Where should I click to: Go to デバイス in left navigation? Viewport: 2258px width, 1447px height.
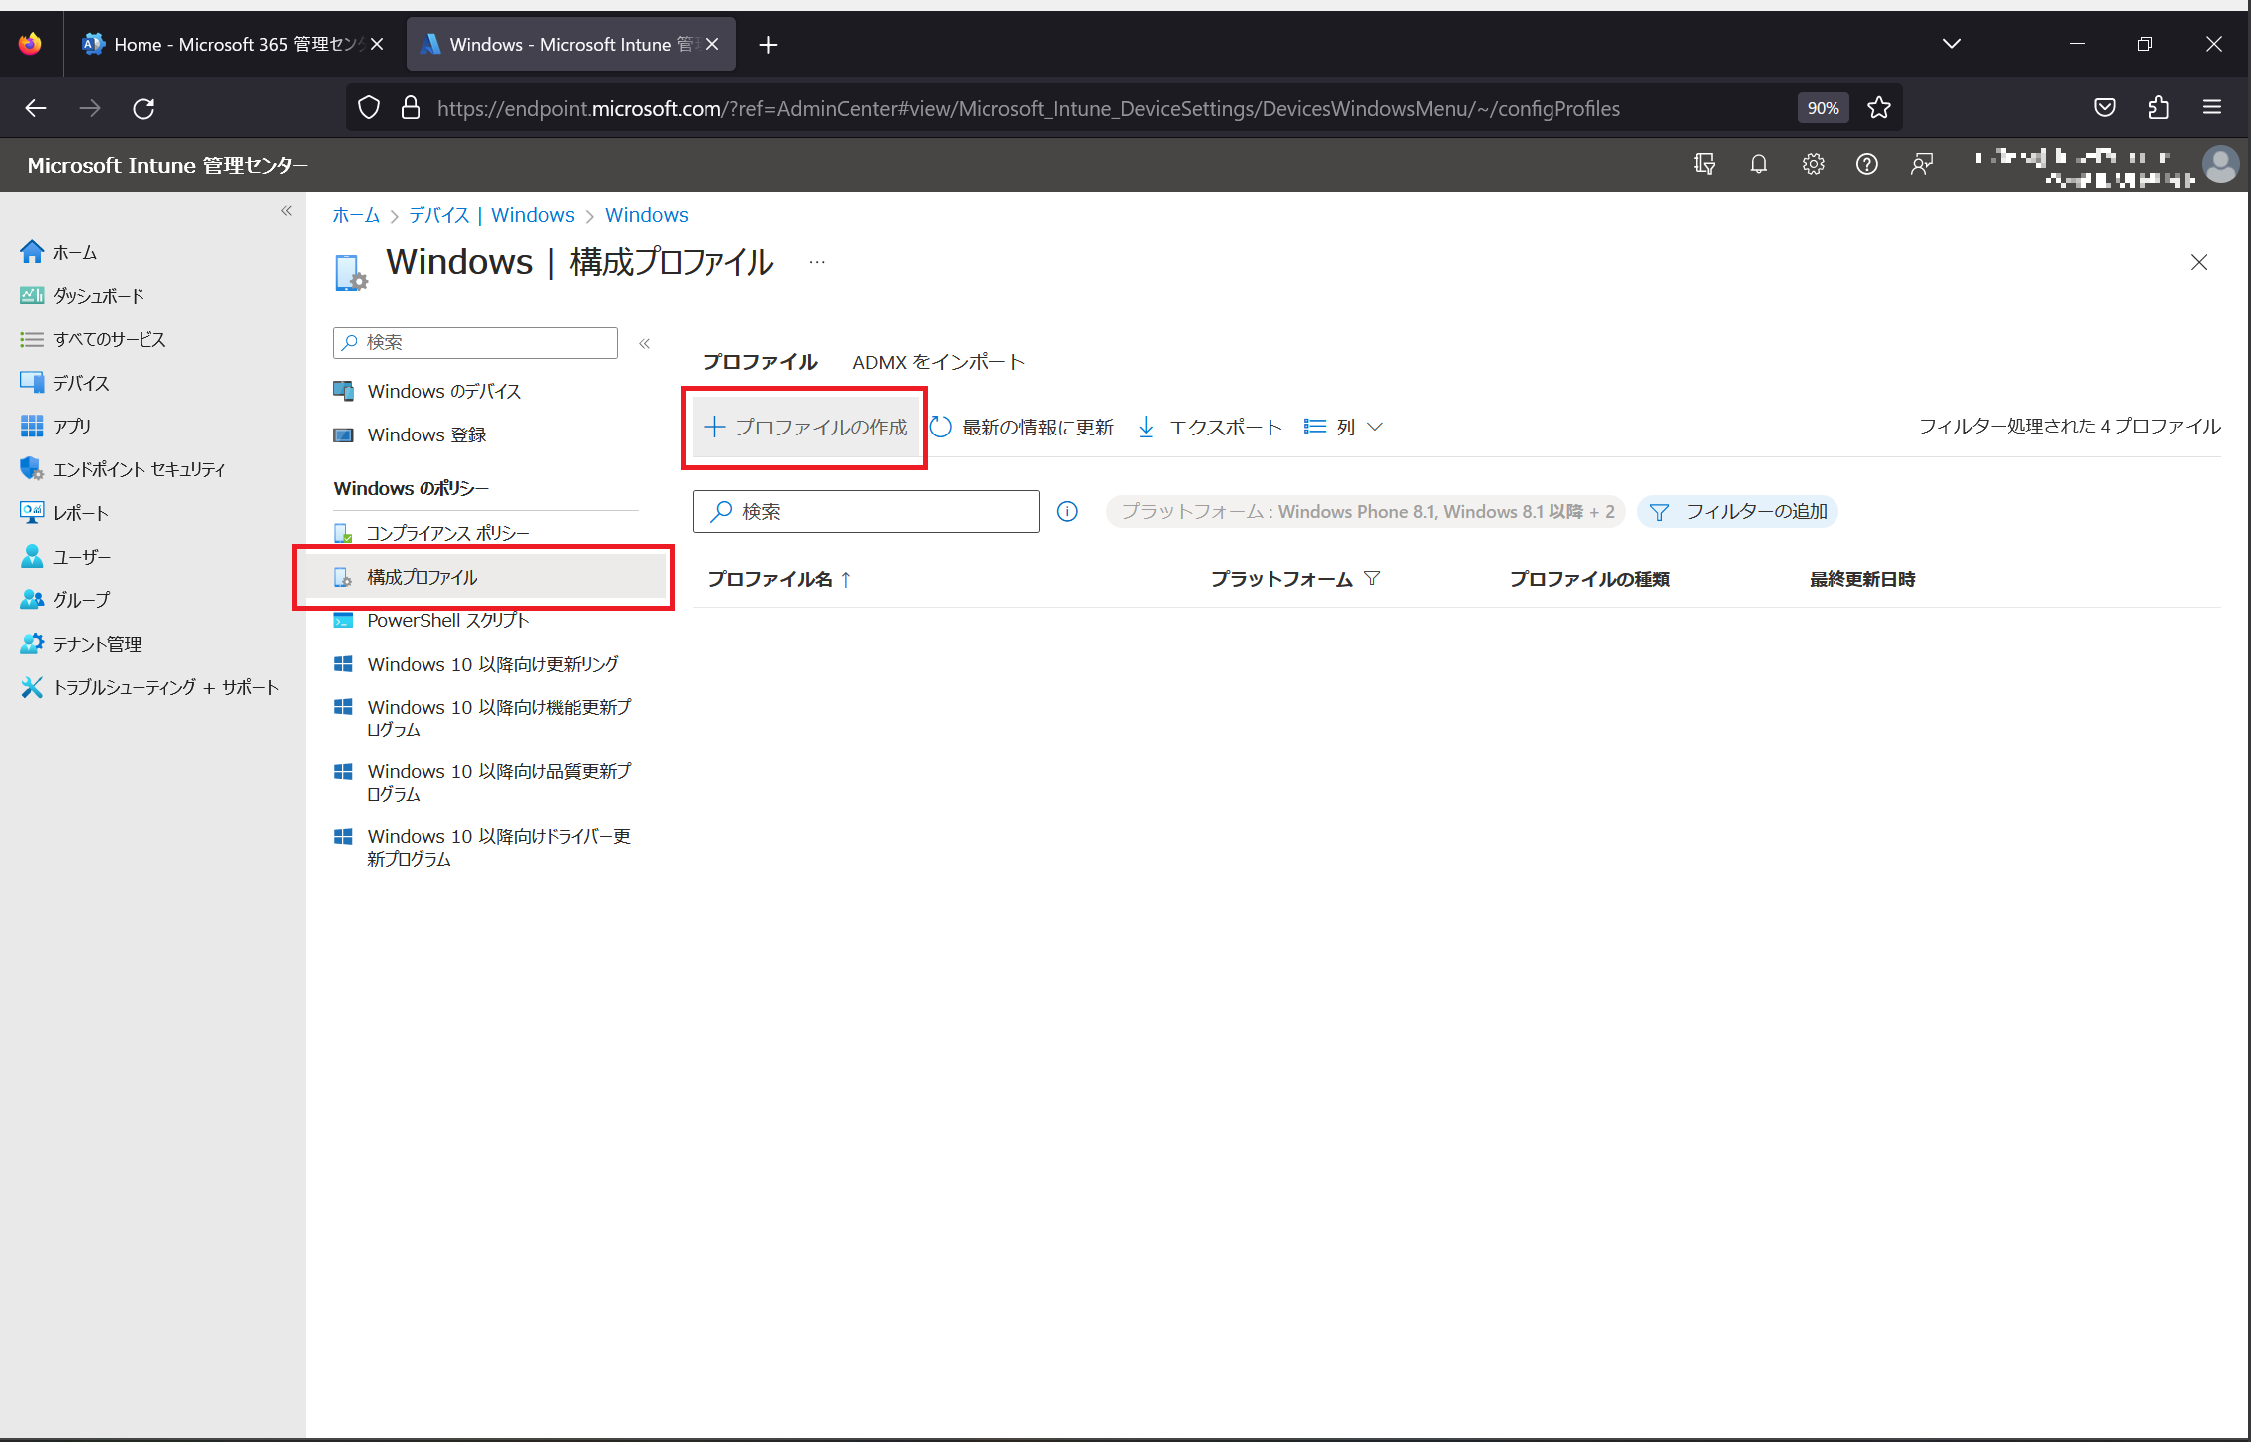click(66, 384)
